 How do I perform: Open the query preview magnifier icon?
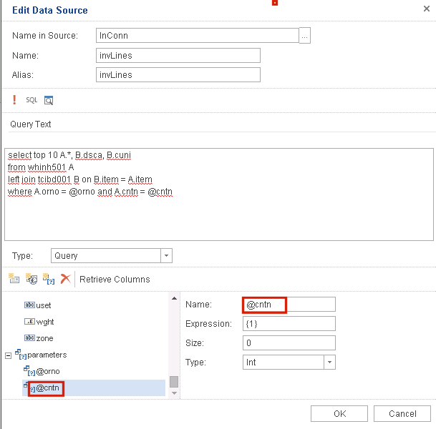pyautogui.click(x=49, y=100)
